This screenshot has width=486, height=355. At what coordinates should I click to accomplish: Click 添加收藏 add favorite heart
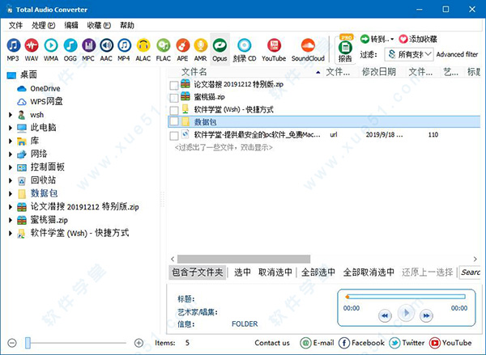pyautogui.click(x=418, y=39)
